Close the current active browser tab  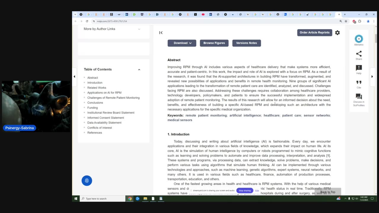[x=339, y=14]
